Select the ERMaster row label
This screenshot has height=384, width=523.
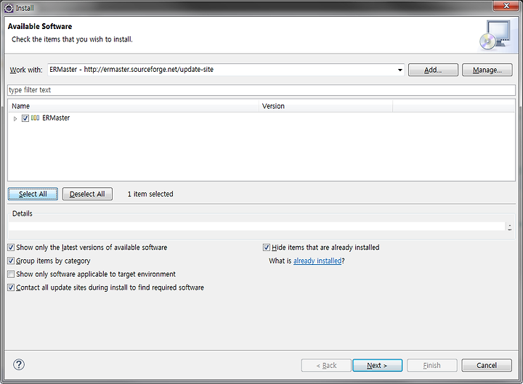[56, 118]
